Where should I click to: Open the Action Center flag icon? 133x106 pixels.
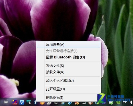[124, 102]
